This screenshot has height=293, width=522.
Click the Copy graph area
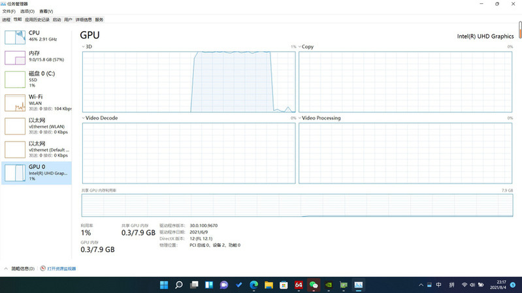[406, 82]
